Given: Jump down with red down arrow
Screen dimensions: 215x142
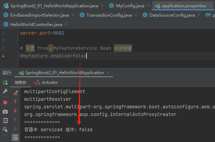Looking at the screenshot, I should (x=15, y=110).
